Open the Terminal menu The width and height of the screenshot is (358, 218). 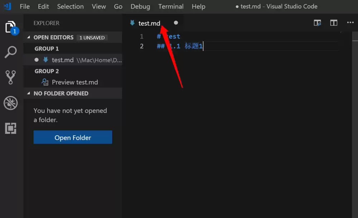pos(171,6)
